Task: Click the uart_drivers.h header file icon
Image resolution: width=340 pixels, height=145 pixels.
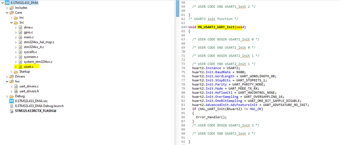Action: 16,91
